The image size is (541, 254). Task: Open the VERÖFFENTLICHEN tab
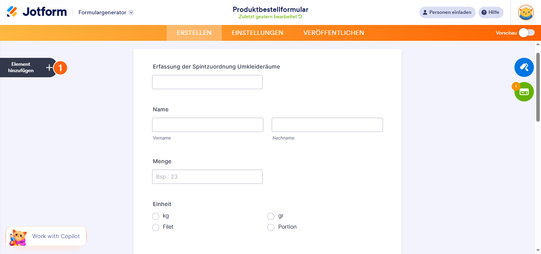click(x=333, y=33)
